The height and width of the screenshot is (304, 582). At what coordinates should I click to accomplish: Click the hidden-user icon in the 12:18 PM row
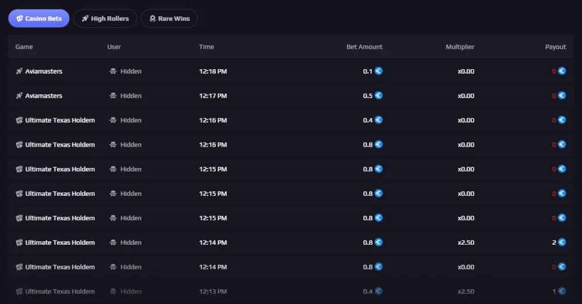[113, 71]
